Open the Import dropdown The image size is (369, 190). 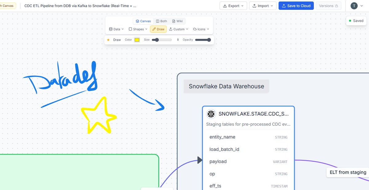263,6
